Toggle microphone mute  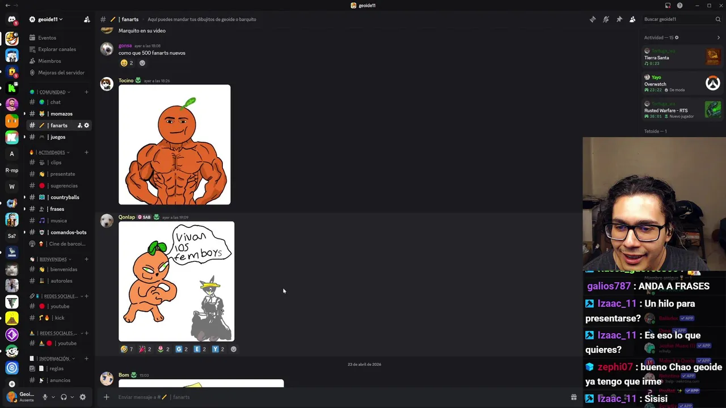[45, 397]
